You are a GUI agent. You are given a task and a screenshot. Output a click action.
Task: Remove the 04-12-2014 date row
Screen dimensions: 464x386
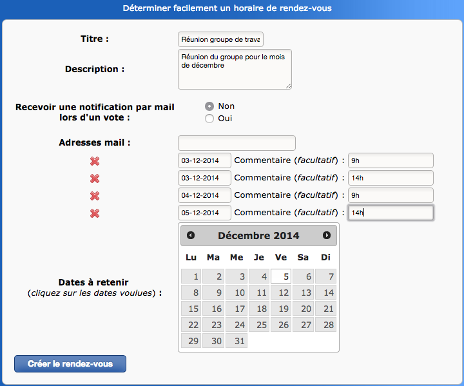95,196
